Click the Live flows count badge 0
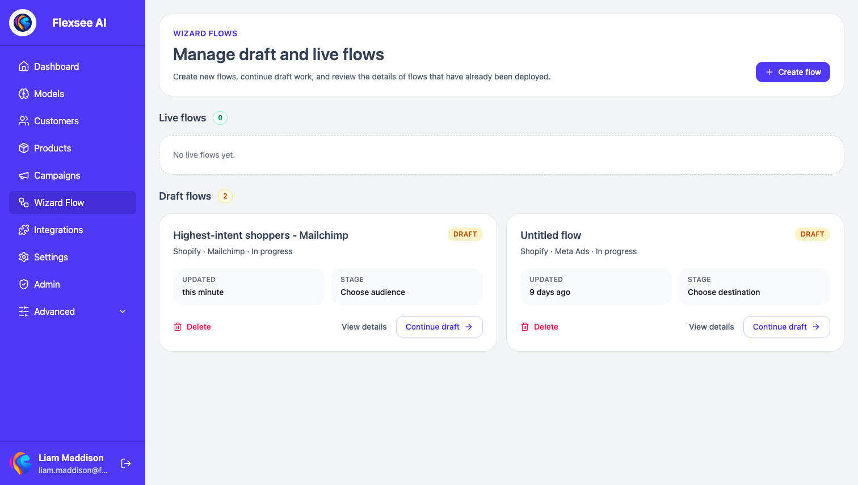This screenshot has width=858, height=485. 220,118
